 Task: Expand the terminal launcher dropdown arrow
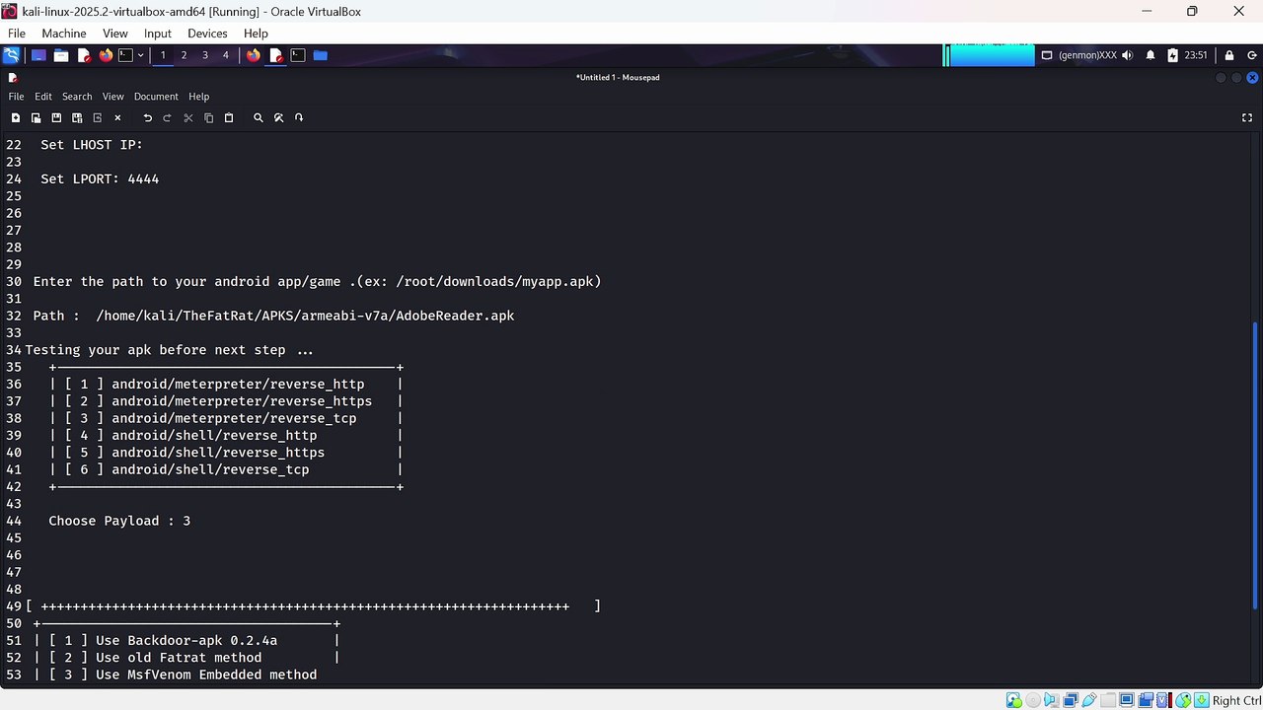pos(141,55)
